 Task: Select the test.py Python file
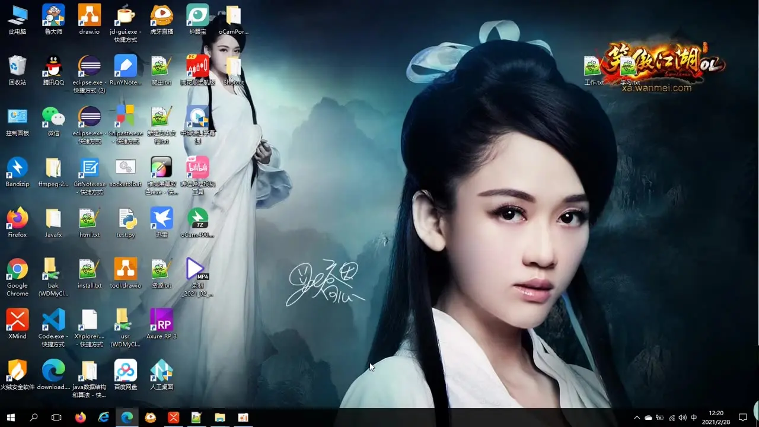pyautogui.click(x=126, y=222)
